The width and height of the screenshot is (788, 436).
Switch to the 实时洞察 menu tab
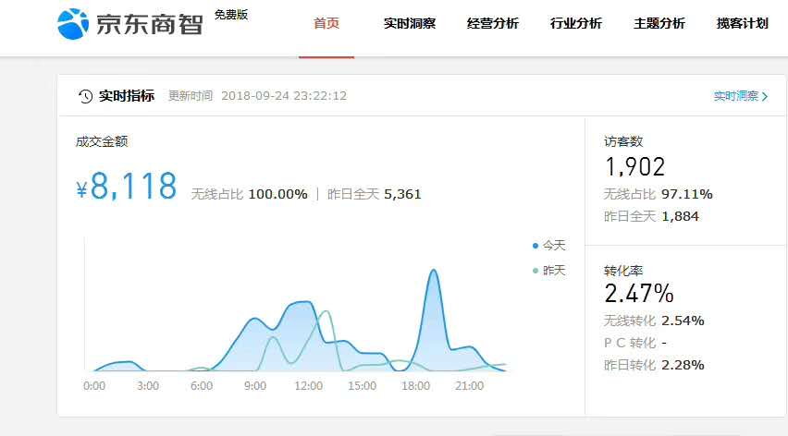pyautogui.click(x=410, y=24)
